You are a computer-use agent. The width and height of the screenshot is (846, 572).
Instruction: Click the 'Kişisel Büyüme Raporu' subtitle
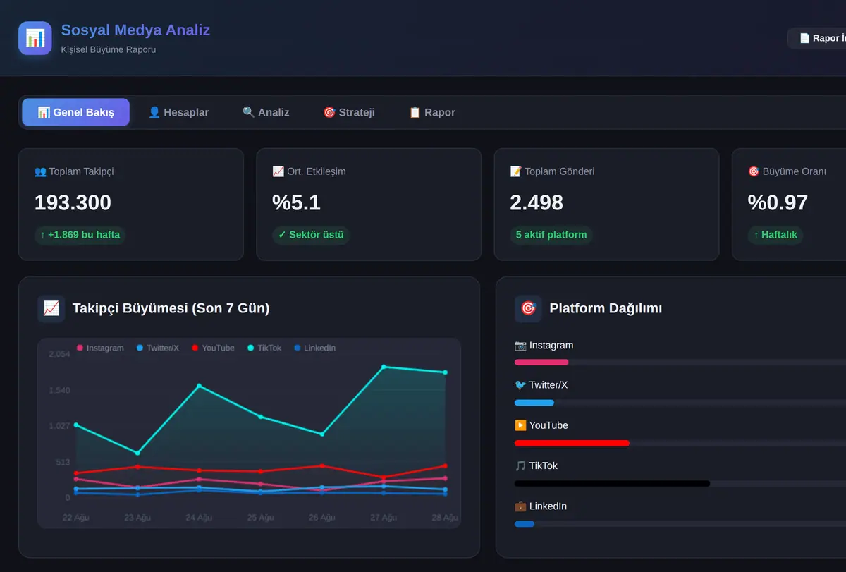(x=109, y=50)
